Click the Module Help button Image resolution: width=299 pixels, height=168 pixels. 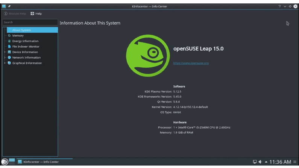coord(15,14)
